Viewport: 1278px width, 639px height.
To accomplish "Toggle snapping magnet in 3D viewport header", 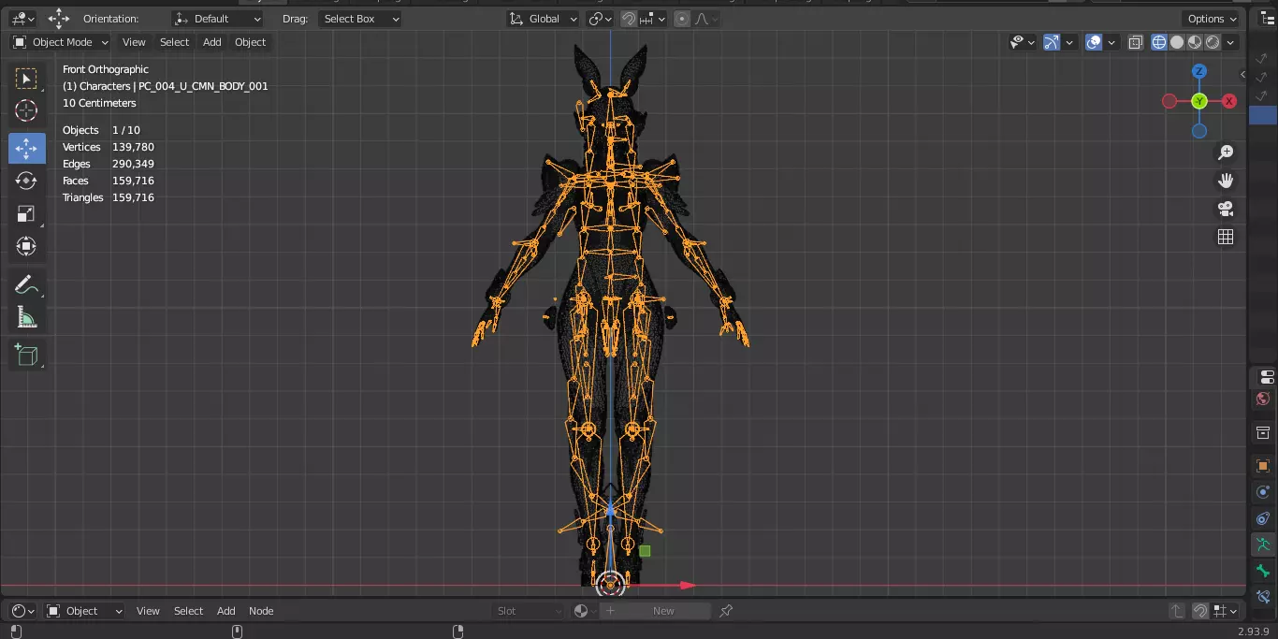I will [630, 19].
